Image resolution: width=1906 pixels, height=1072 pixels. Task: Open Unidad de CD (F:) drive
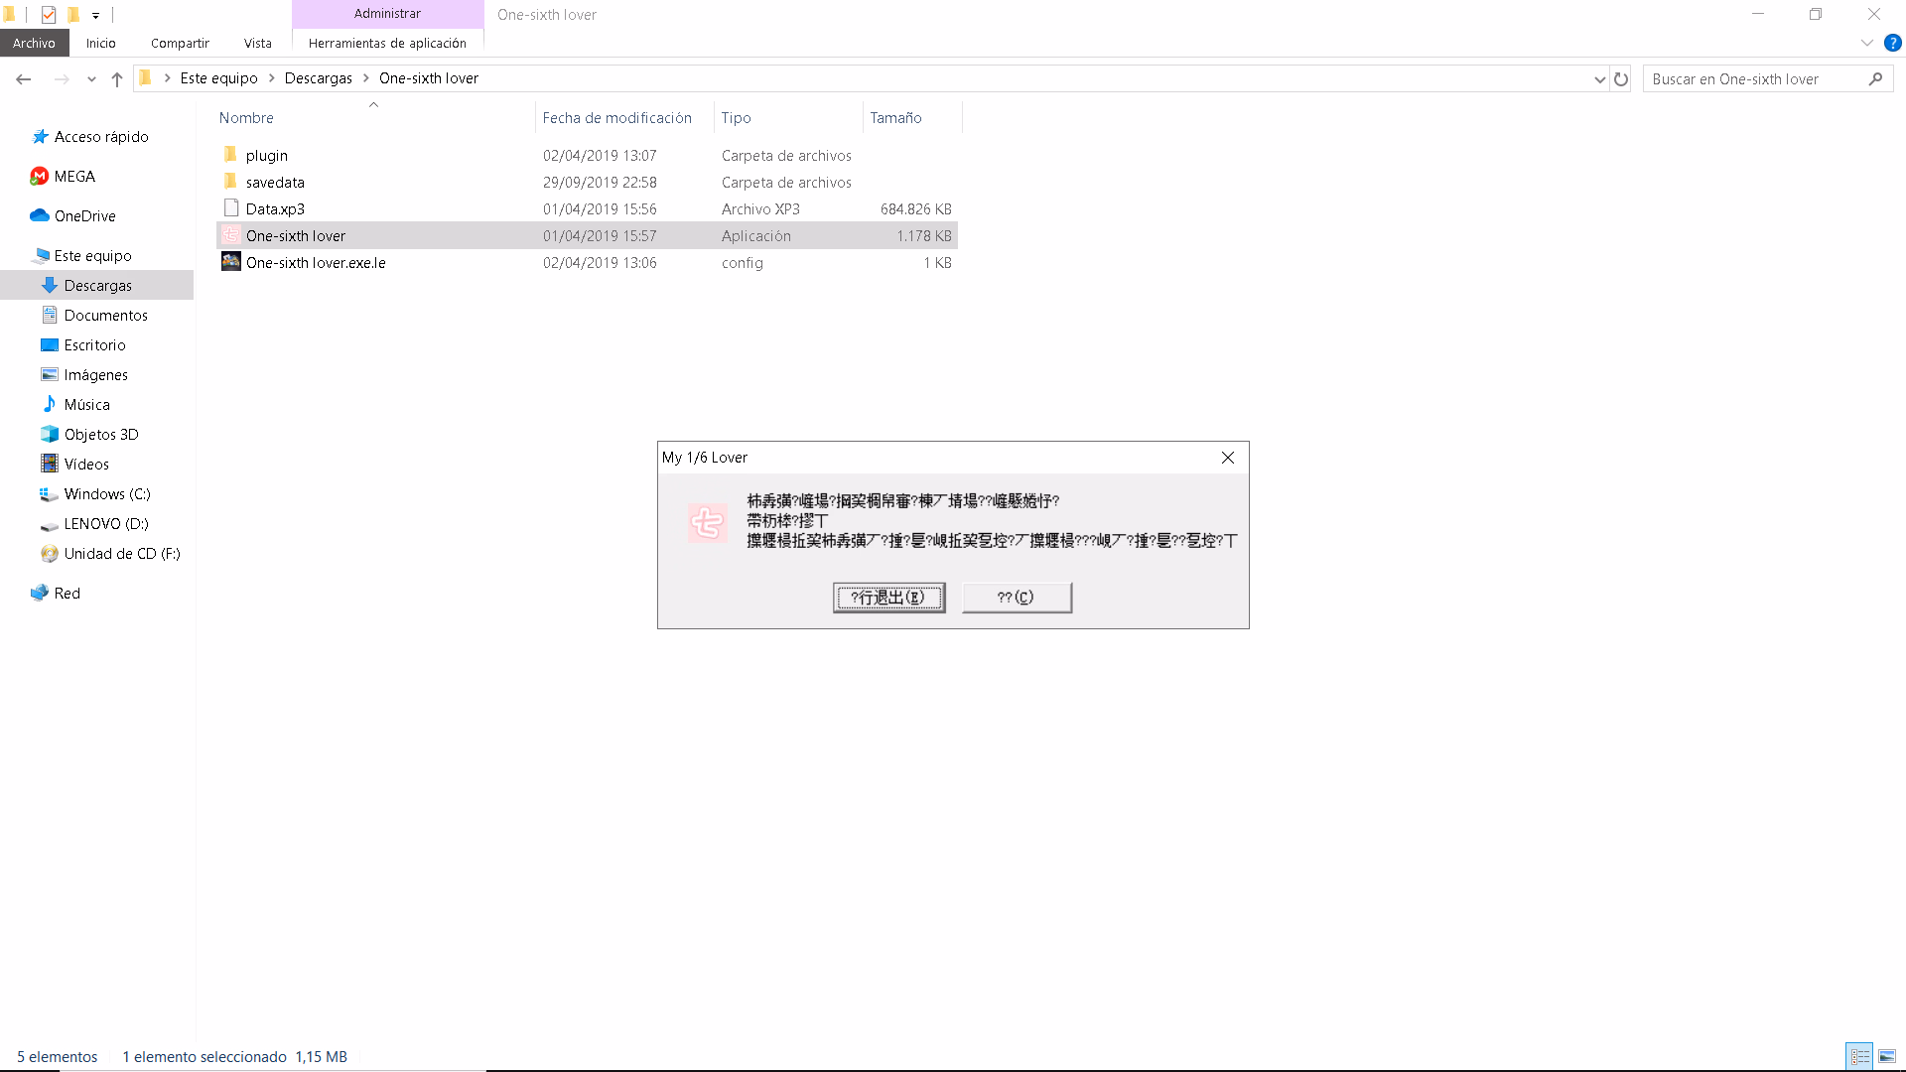click(121, 554)
